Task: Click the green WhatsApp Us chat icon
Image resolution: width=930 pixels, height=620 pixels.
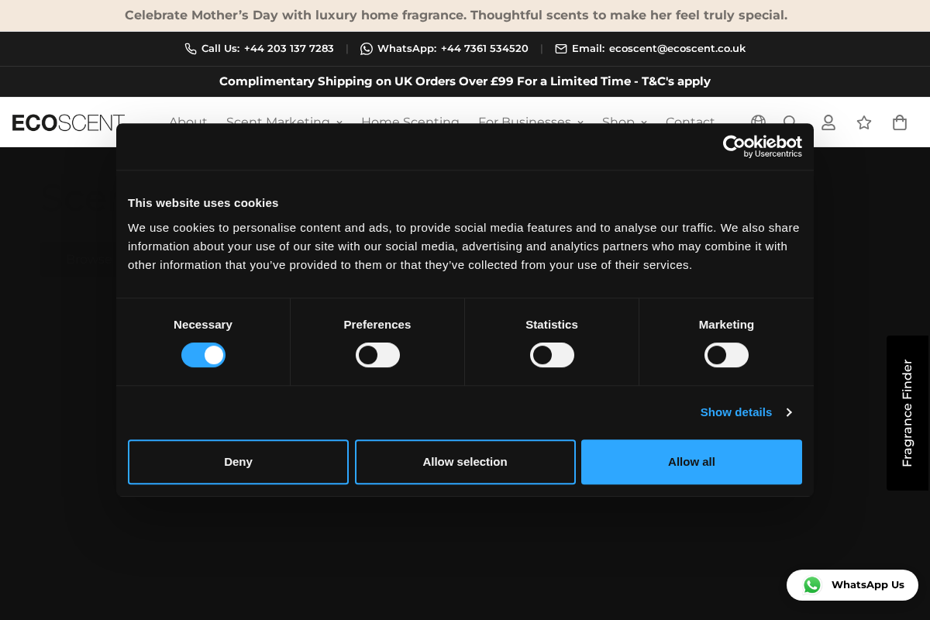Action: [x=811, y=585]
